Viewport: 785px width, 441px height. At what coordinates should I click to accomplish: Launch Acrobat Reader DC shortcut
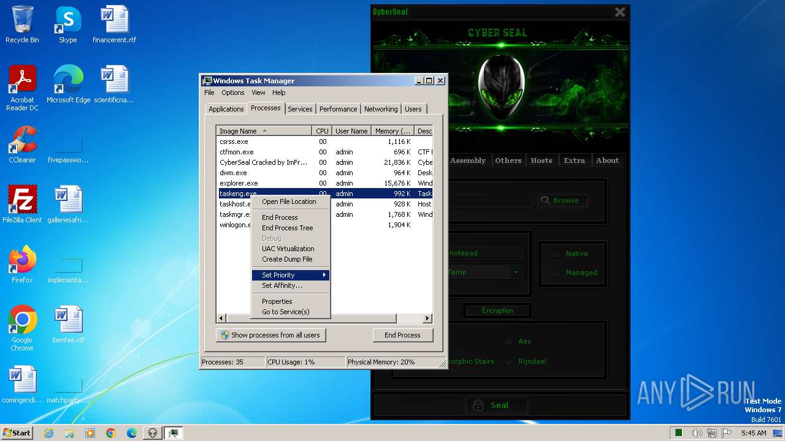tap(22, 88)
